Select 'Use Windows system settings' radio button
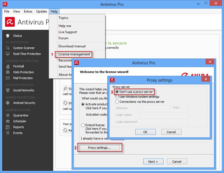Image resolution: width=224 pixels, height=173 pixels. (117, 97)
